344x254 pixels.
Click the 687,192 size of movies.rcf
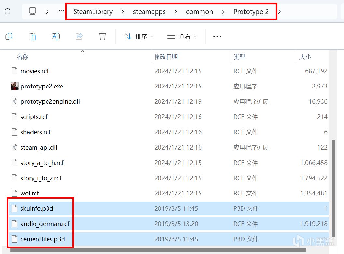point(316,71)
